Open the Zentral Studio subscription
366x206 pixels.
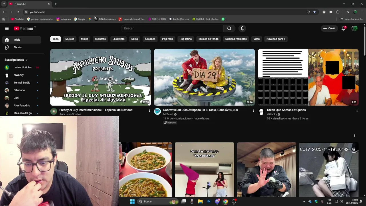tap(22, 83)
